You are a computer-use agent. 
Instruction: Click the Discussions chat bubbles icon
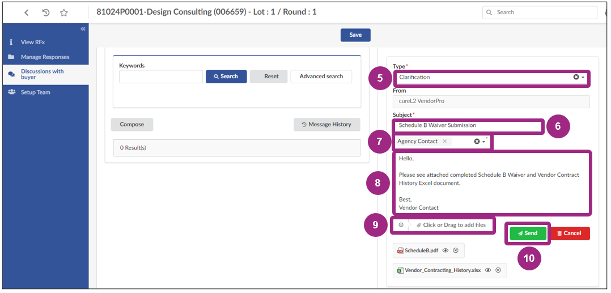[11, 74]
